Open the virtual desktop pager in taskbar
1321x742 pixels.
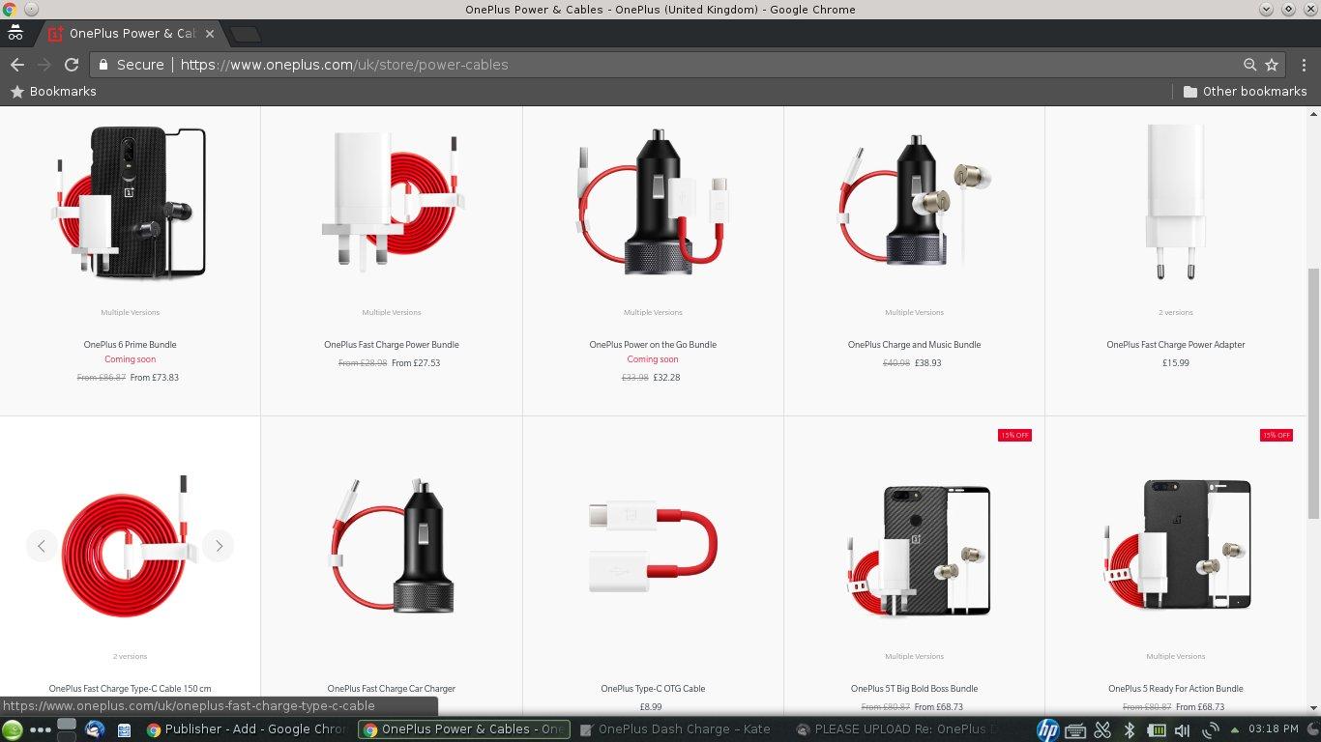coord(67,729)
